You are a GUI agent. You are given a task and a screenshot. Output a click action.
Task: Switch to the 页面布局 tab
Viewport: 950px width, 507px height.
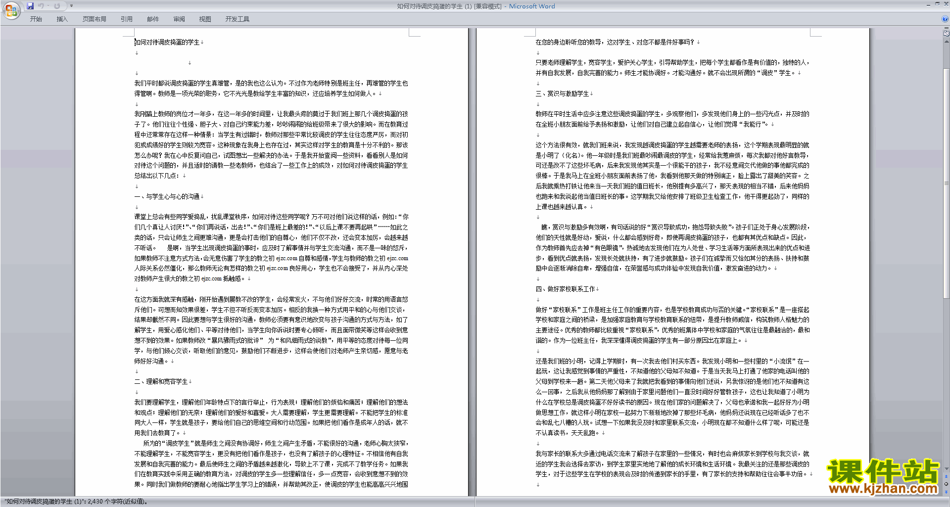coord(94,19)
